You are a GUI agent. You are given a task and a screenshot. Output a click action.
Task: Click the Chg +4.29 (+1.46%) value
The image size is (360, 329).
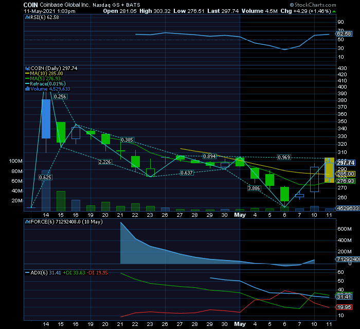click(306, 11)
